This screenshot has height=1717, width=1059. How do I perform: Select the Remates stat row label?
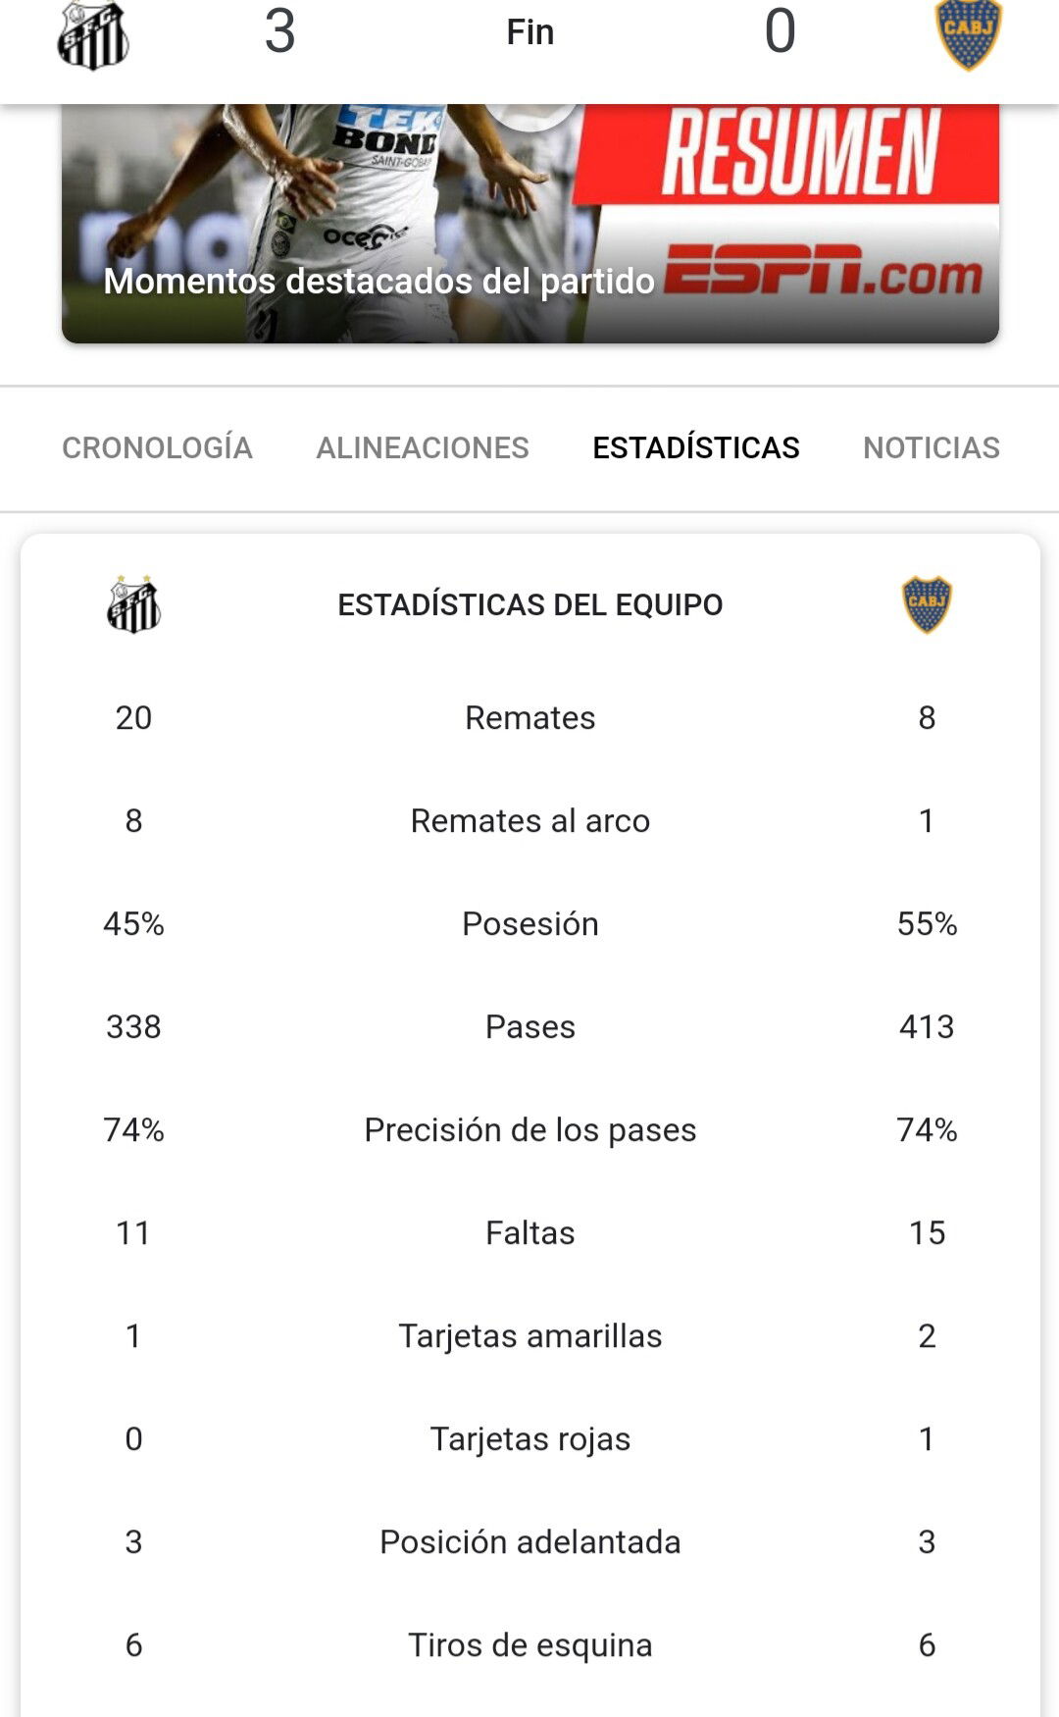pyautogui.click(x=530, y=717)
